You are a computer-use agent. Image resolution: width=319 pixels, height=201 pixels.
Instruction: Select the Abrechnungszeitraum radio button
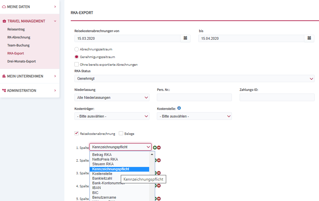click(x=76, y=49)
